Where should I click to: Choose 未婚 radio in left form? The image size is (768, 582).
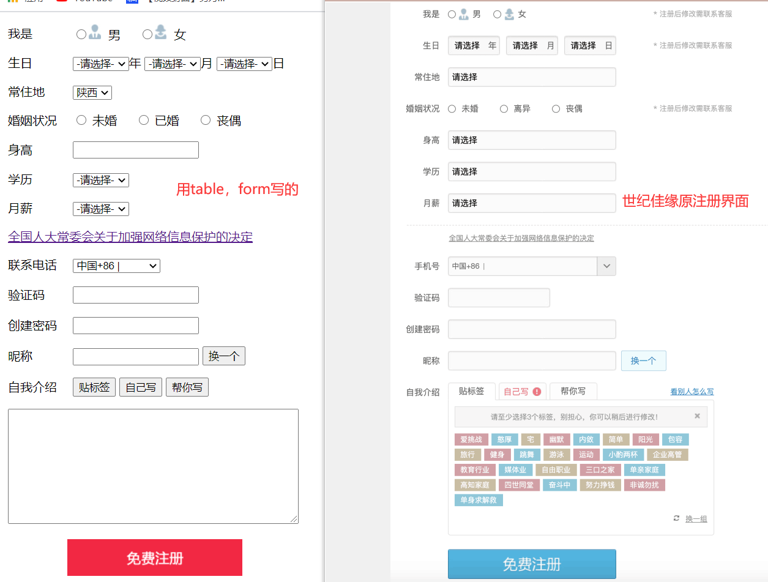coord(81,120)
